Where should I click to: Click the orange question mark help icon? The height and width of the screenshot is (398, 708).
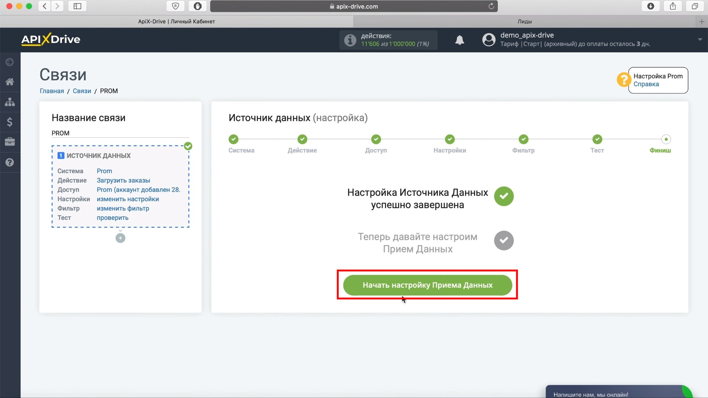point(624,80)
